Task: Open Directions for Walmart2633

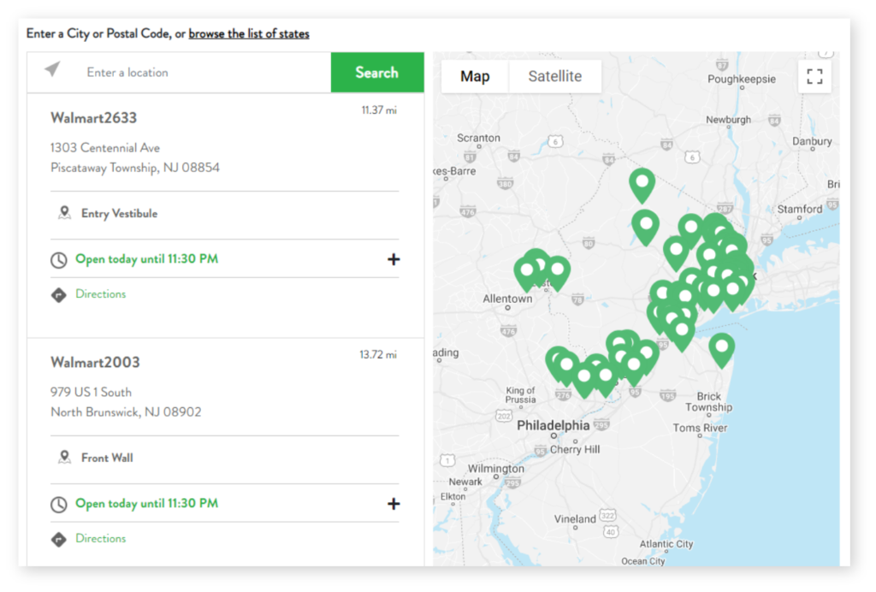Action: coord(101,293)
